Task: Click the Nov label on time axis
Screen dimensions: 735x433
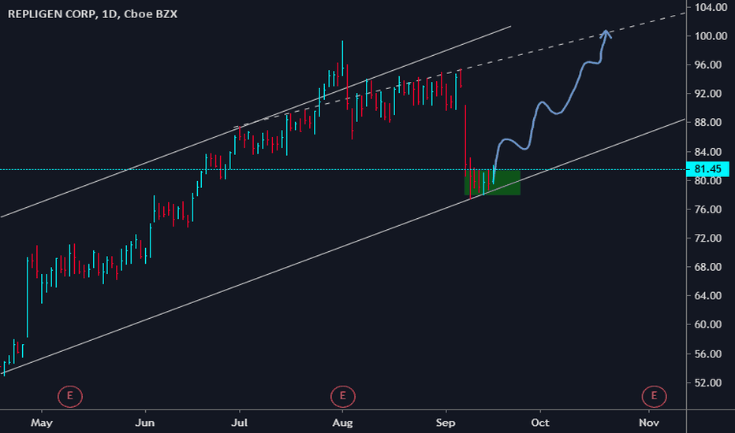Action: [649, 423]
